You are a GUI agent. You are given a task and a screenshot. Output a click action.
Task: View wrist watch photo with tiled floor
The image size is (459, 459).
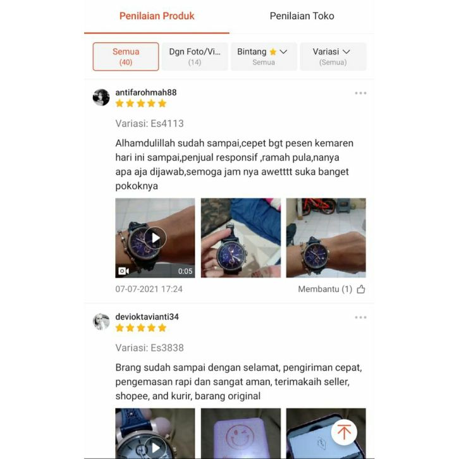point(326,238)
